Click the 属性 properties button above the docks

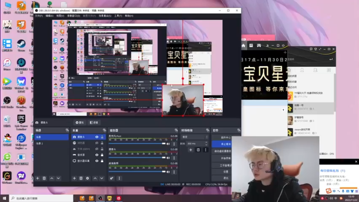tap(80, 123)
